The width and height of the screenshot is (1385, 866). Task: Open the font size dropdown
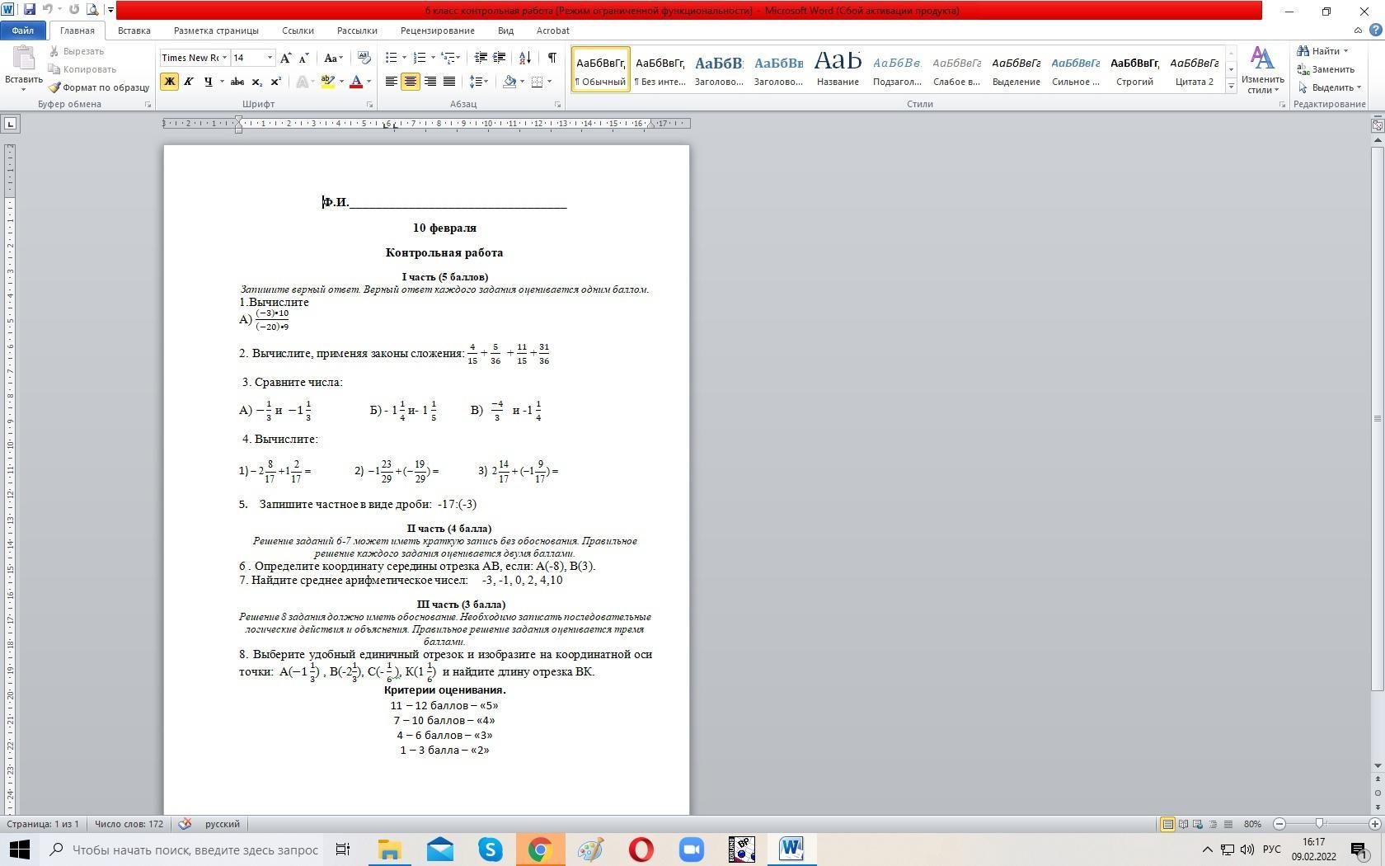(270, 58)
